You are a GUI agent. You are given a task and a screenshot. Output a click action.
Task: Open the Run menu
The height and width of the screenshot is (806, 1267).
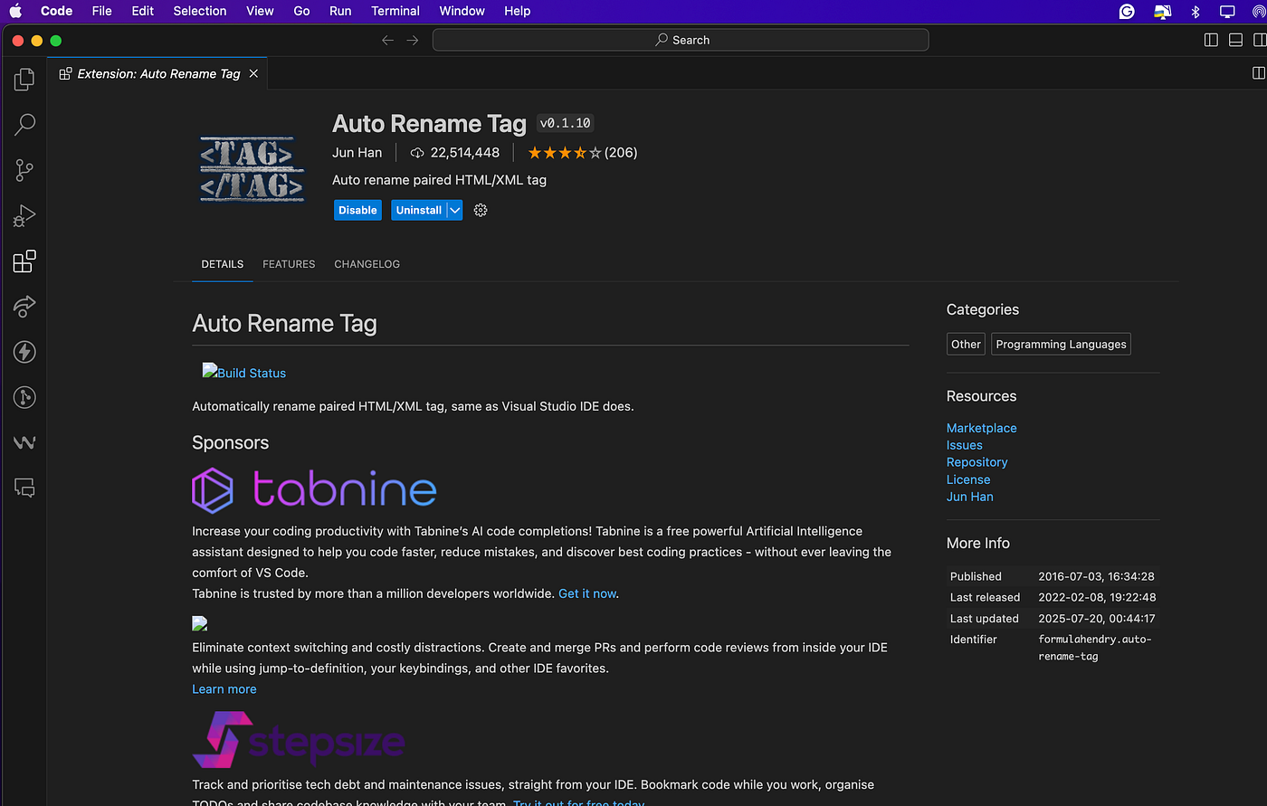point(340,11)
